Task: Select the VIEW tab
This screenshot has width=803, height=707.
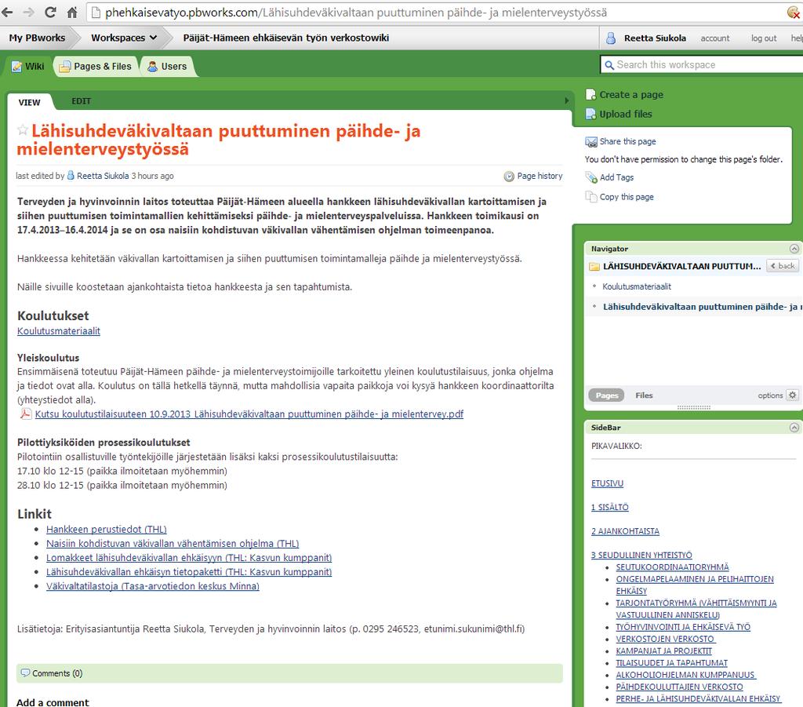Action: coord(29,103)
